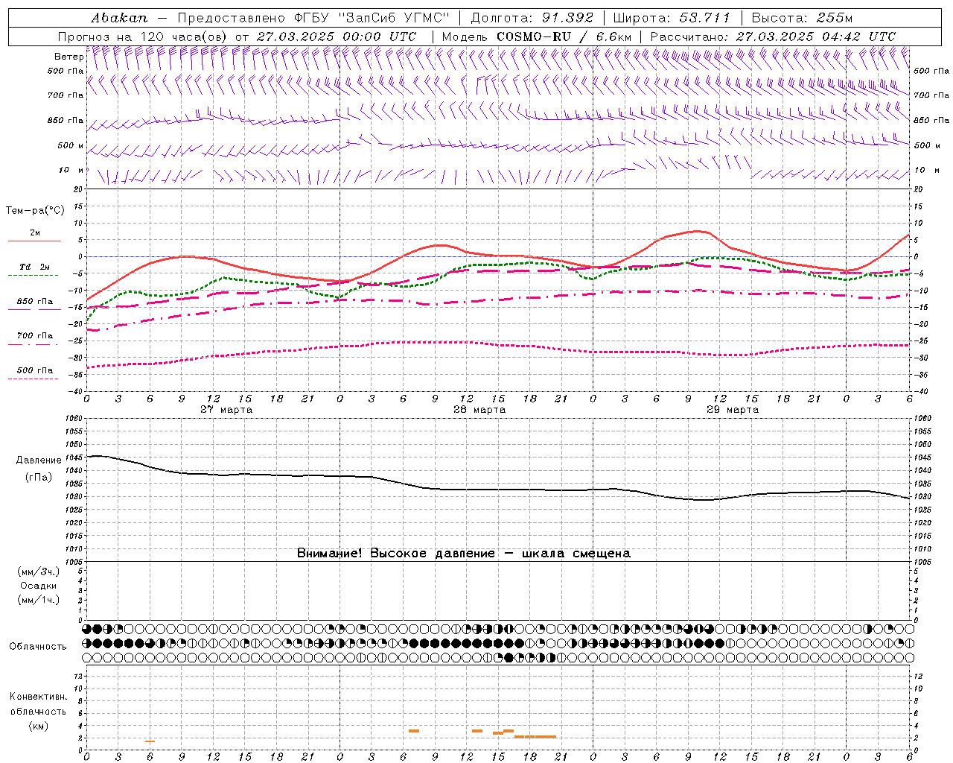Click the 850 гПа temperature legend dashed line
This screenshot has width=953, height=763.
tap(34, 310)
